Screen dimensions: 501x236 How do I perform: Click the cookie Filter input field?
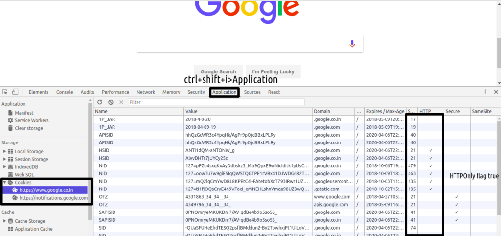pos(216,102)
